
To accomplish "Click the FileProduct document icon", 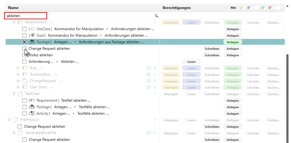I will pos(16,120).
